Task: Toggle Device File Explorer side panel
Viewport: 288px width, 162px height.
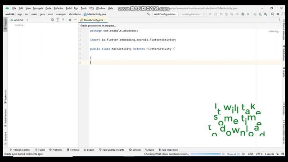Action: [x=284, y=132]
